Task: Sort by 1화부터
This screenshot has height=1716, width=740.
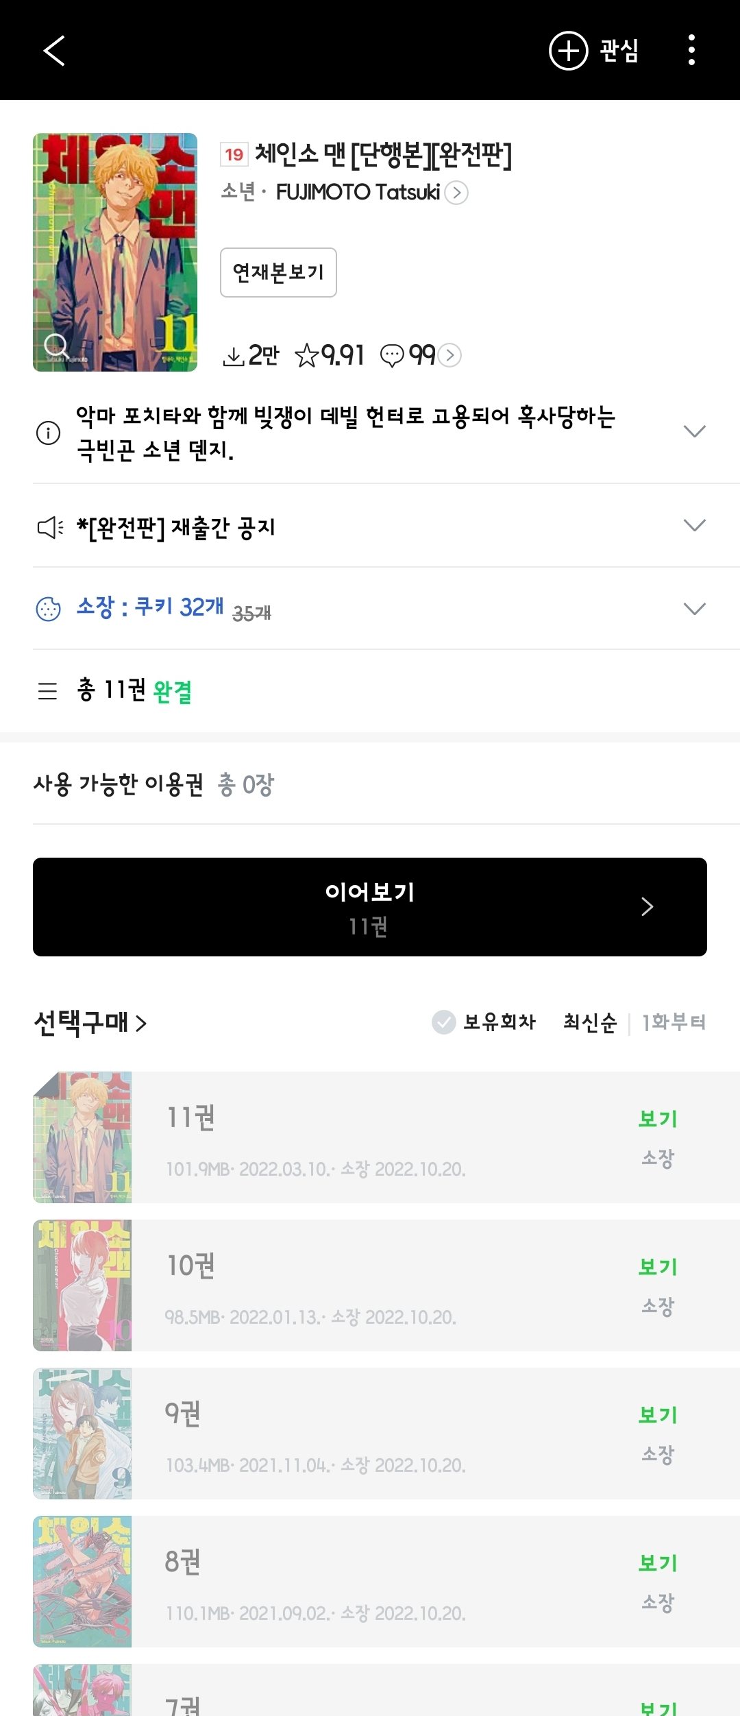Action: tap(674, 1022)
